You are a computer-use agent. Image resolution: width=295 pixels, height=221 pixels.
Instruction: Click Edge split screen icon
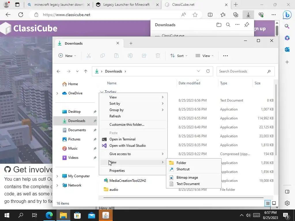coord(210,15)
